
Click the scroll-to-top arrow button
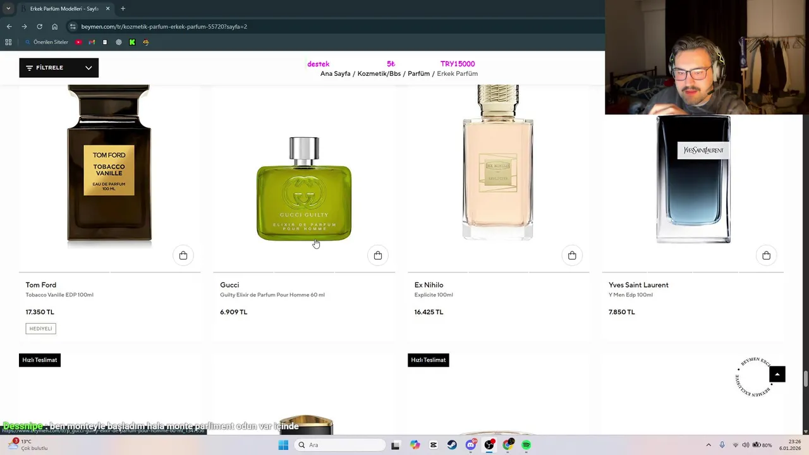777,374
